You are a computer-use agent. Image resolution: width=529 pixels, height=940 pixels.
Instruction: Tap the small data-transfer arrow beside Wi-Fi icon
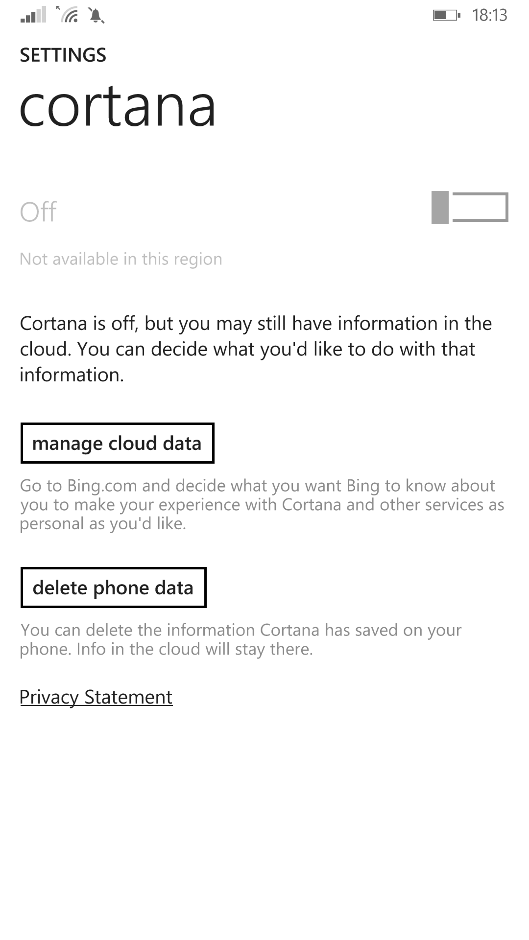pos(58,8)
